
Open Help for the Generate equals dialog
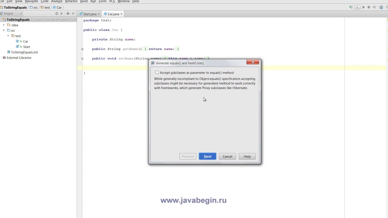click(x=247, y=157)
